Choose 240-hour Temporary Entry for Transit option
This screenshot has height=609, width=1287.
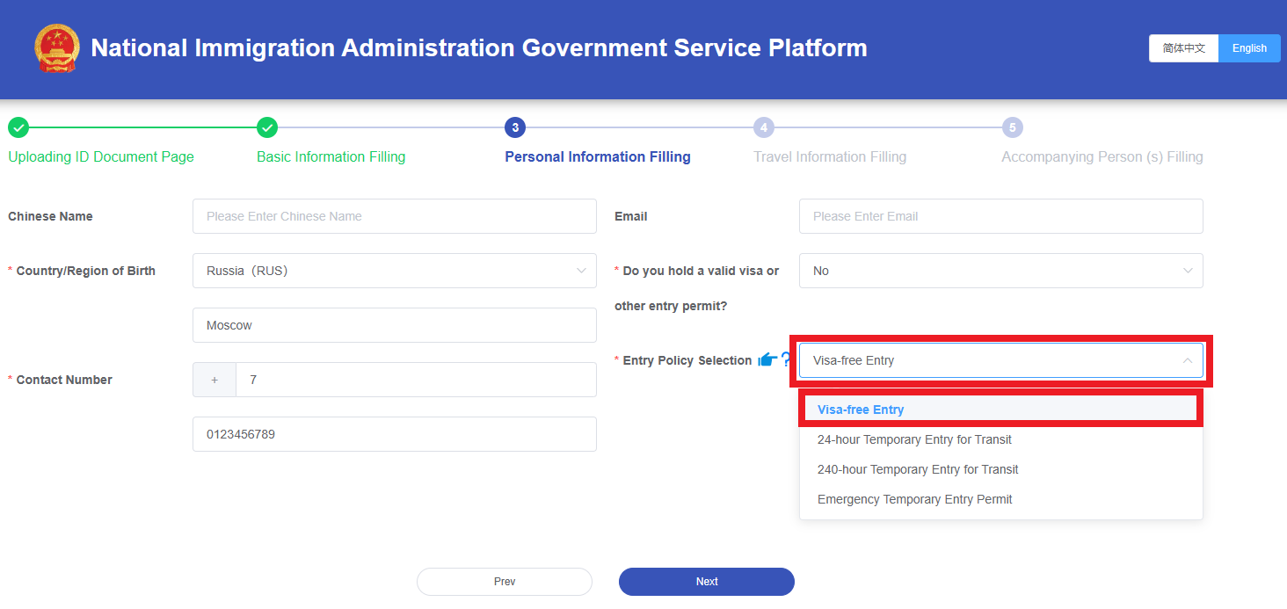pos(918,469)
